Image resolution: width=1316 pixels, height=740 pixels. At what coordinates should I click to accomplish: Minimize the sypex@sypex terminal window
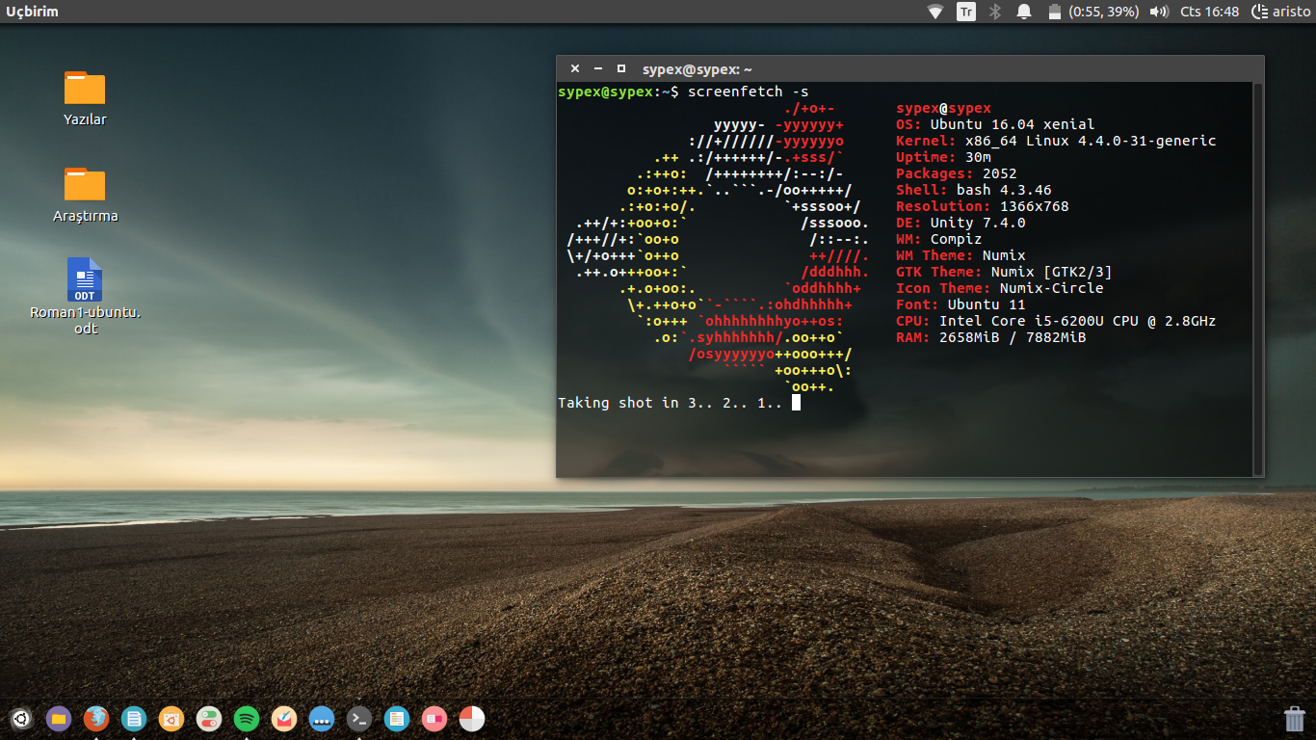[x=598, y=68]
